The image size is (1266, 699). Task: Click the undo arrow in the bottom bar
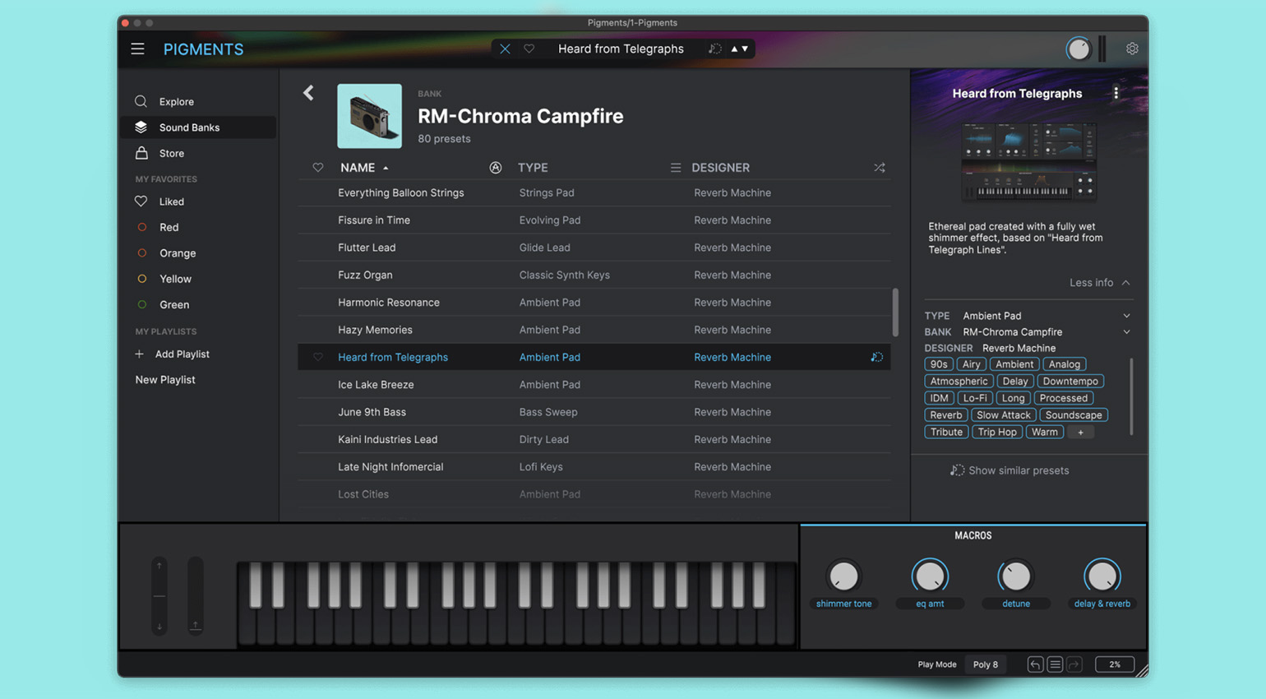[1035, 664]
